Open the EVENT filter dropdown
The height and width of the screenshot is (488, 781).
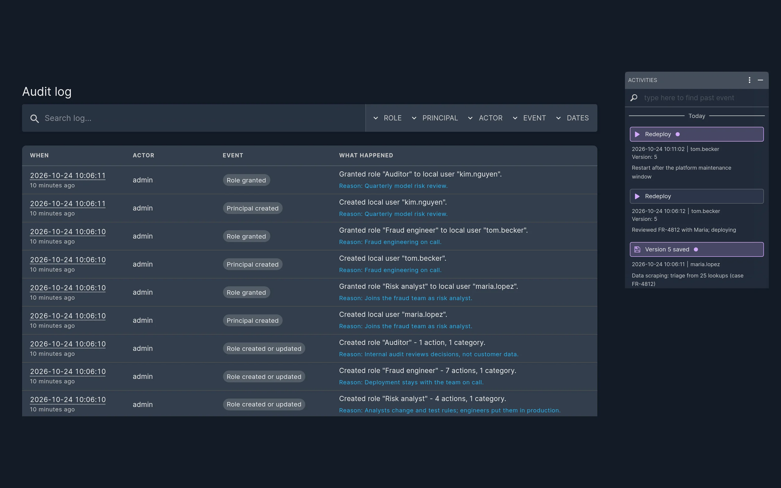(x=529, y=118)
